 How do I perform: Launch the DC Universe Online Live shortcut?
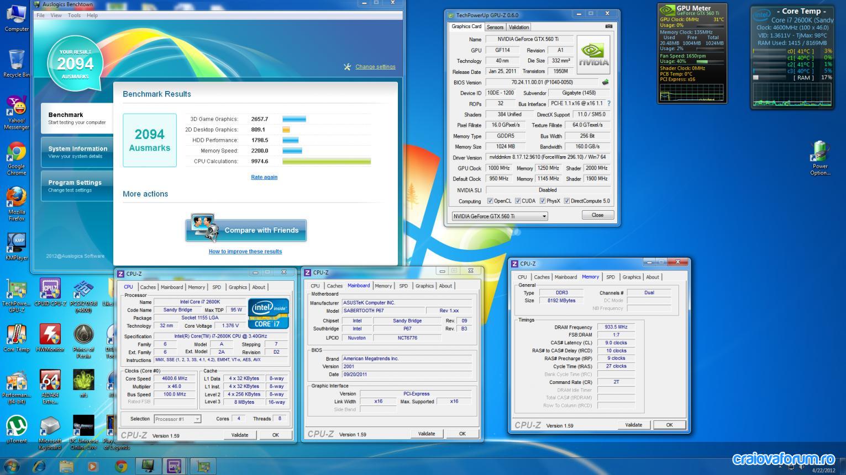(x=83, y=433)
